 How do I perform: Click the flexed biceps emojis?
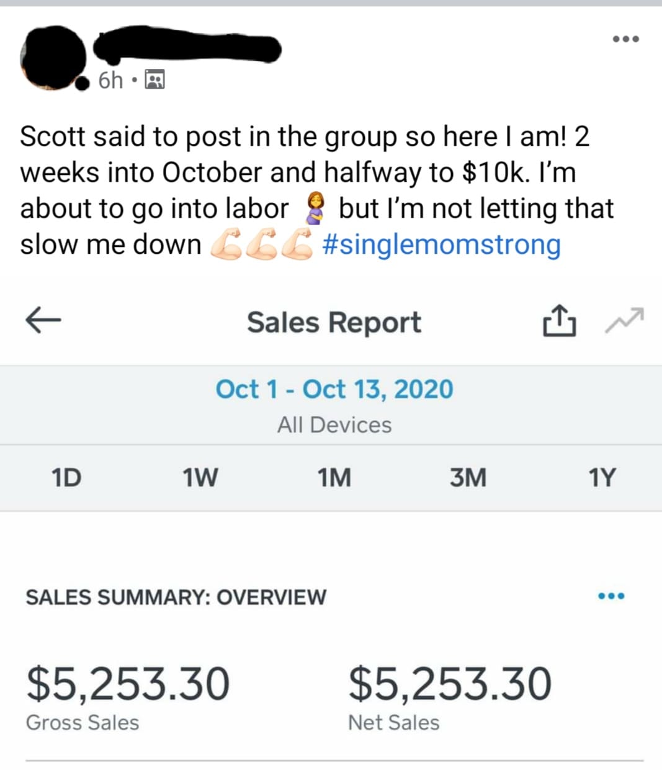tap(262, 244)
